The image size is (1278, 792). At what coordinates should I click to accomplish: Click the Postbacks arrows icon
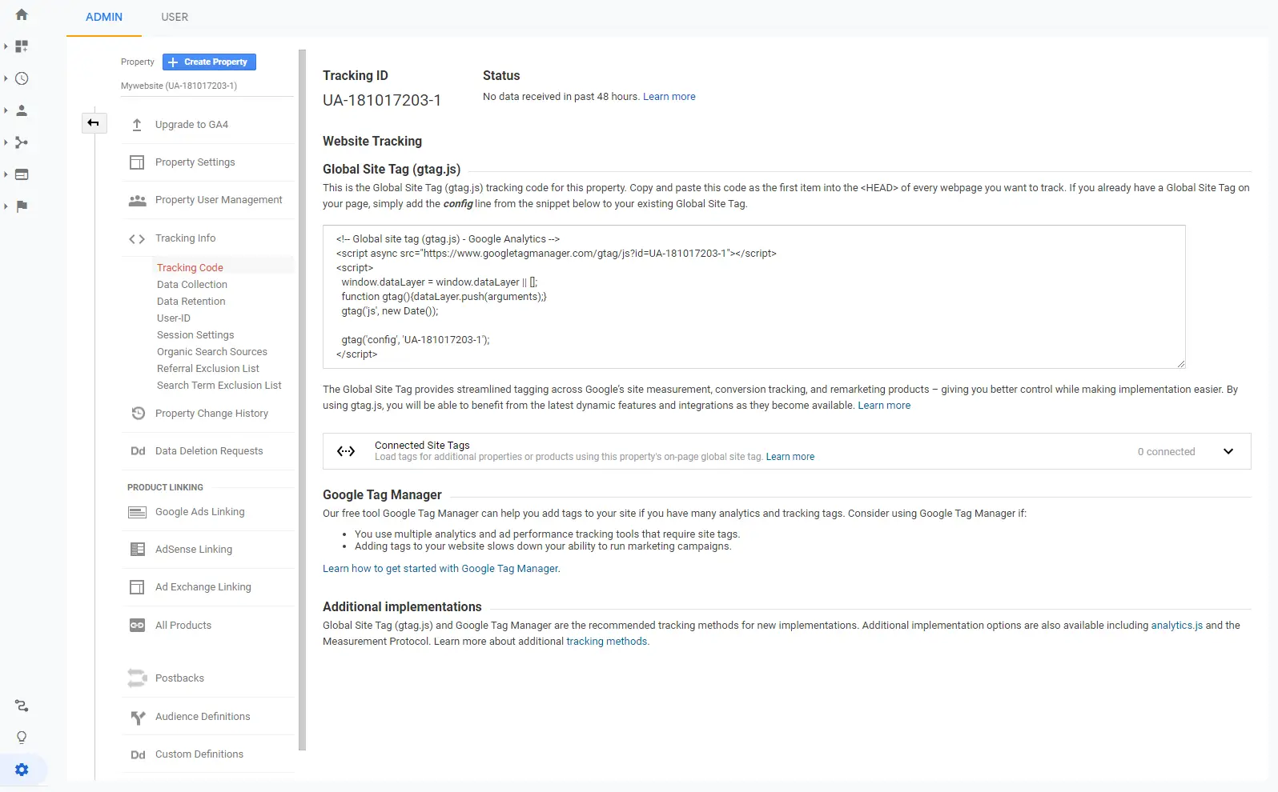[x=137, y=678]
